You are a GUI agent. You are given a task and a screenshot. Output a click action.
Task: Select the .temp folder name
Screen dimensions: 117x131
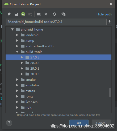click(x=30, y=41)
